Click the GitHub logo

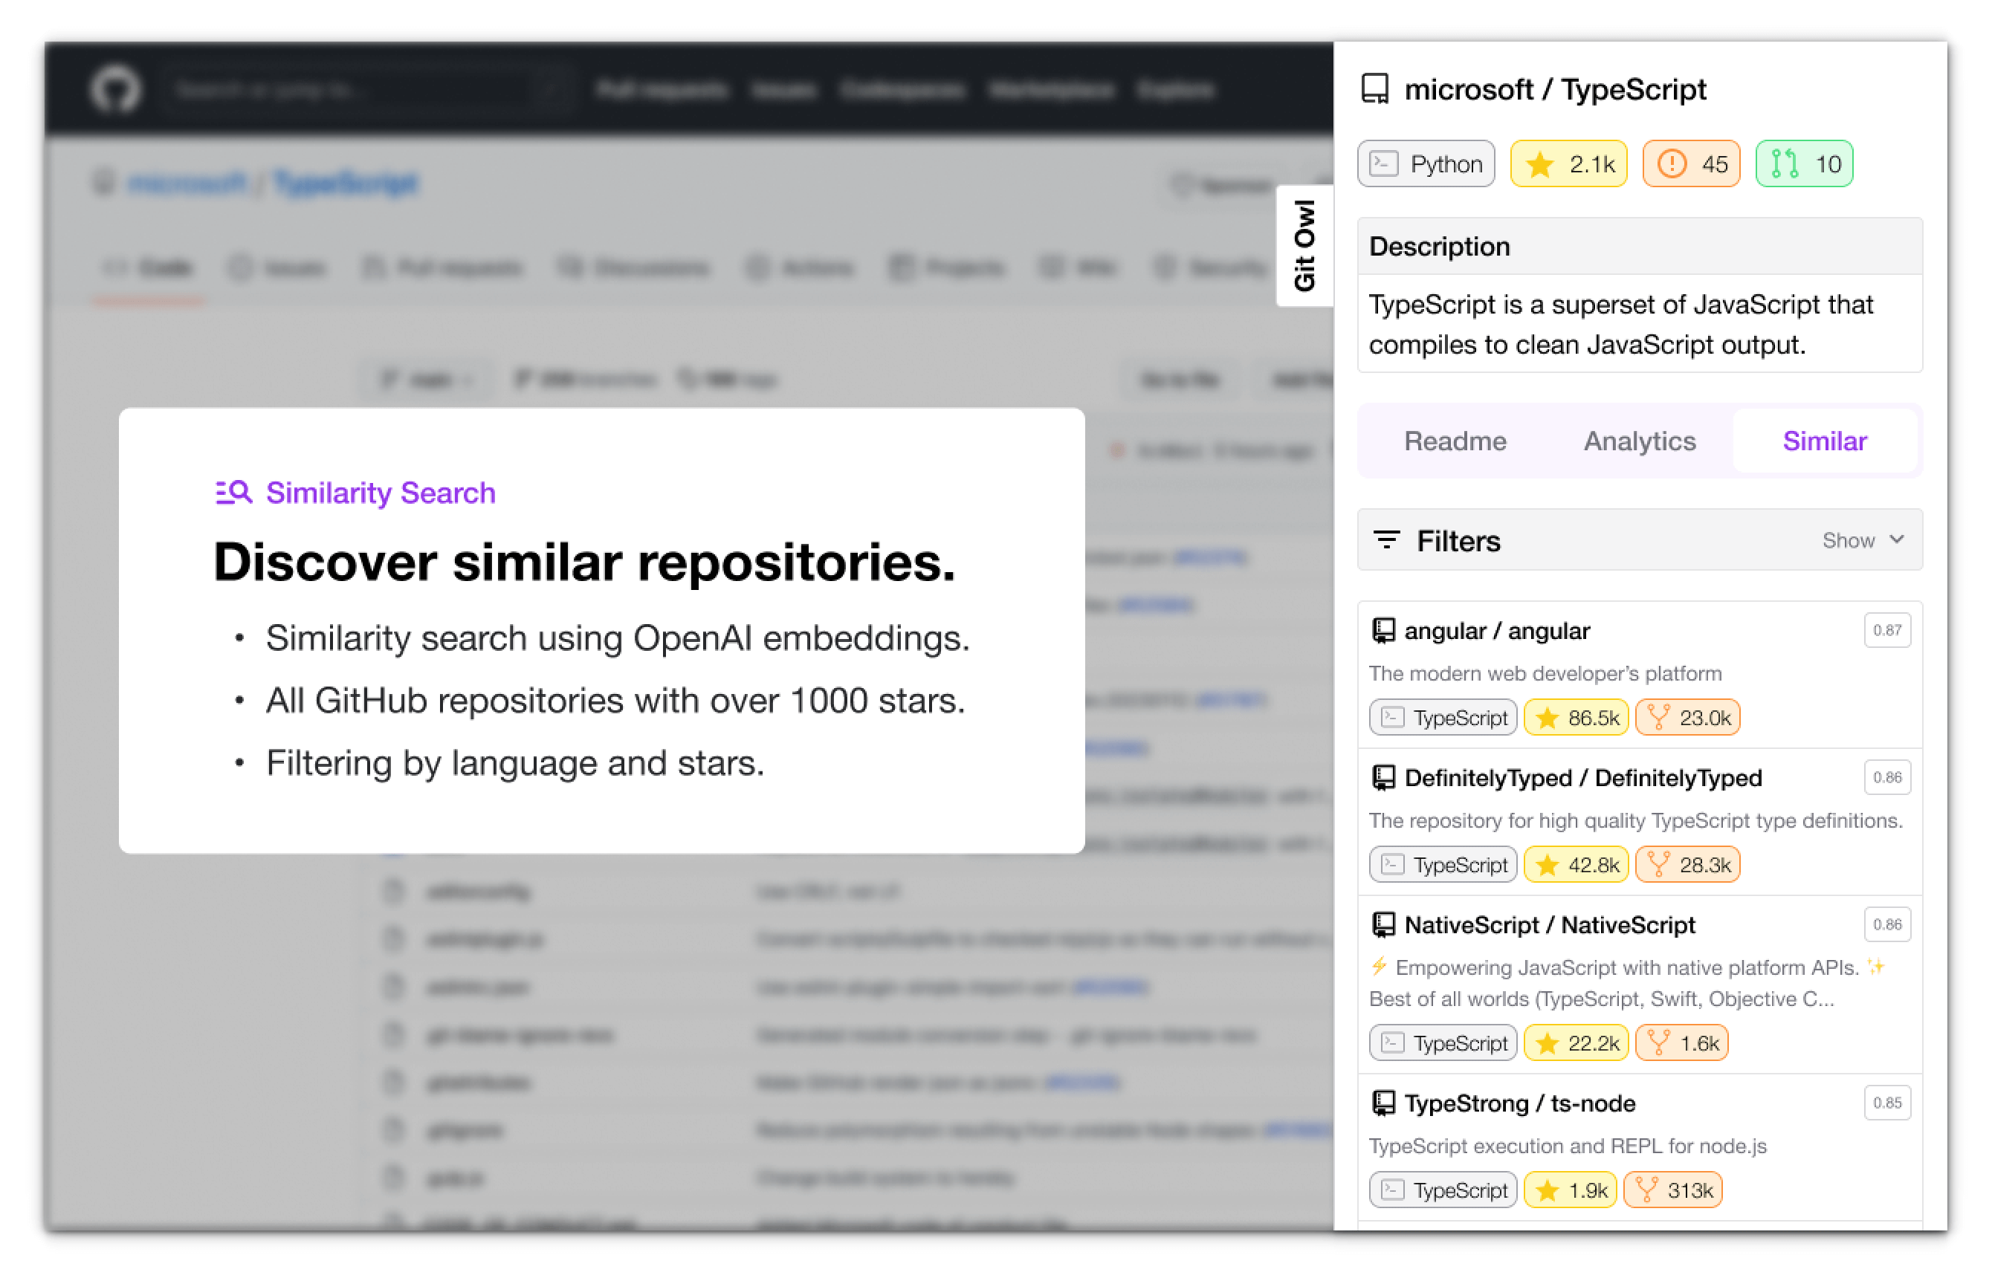click(116, 89)
